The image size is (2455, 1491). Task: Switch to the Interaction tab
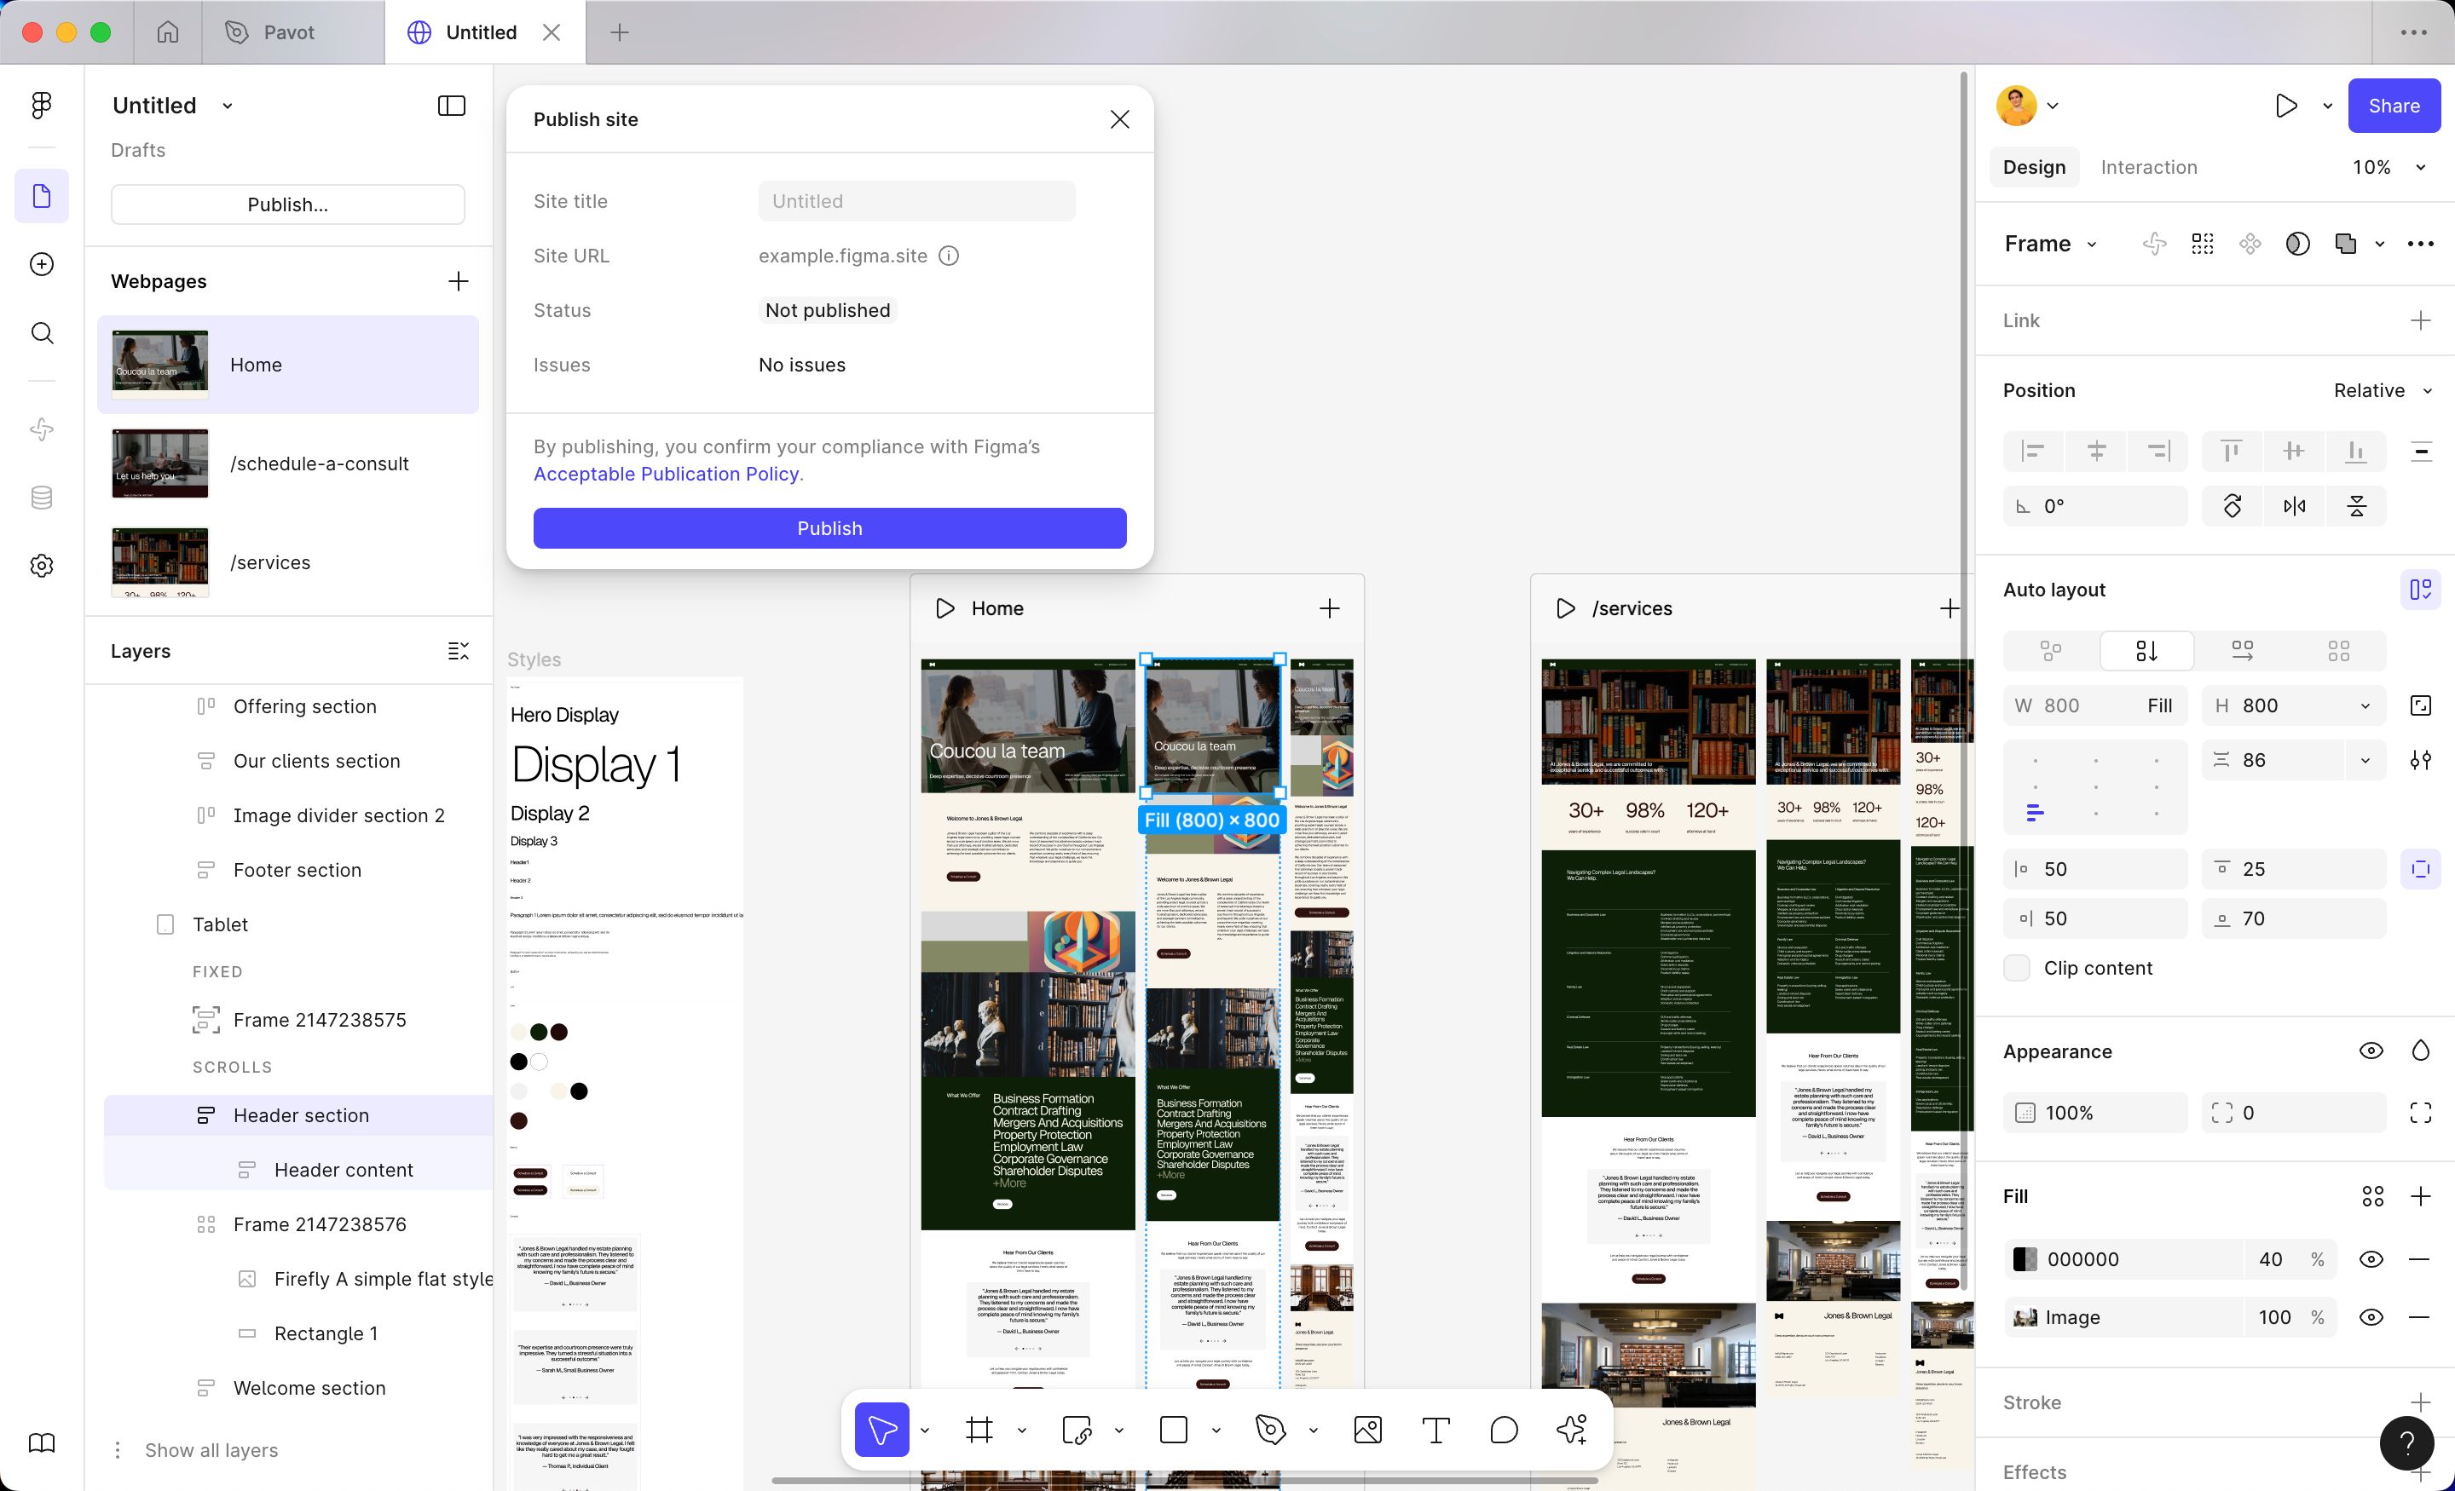click(x=2148, y=167)
